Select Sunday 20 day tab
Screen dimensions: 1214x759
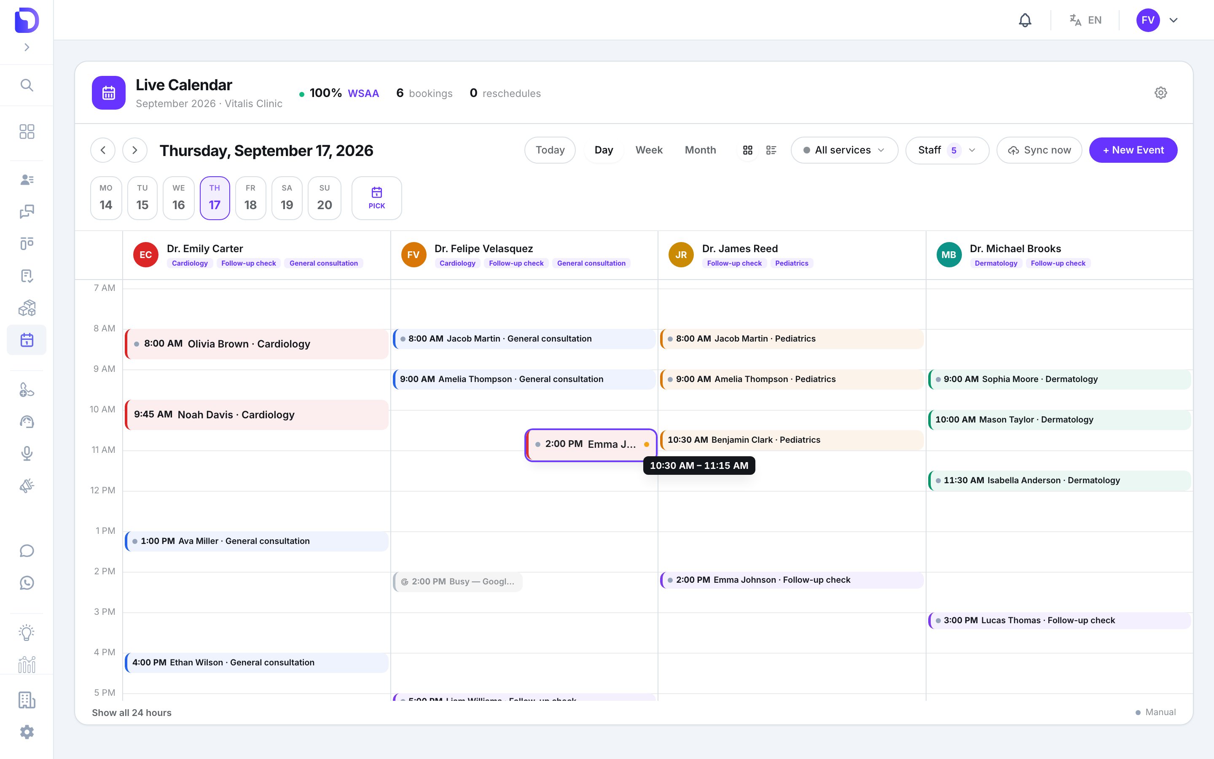(x=325, y=198)
